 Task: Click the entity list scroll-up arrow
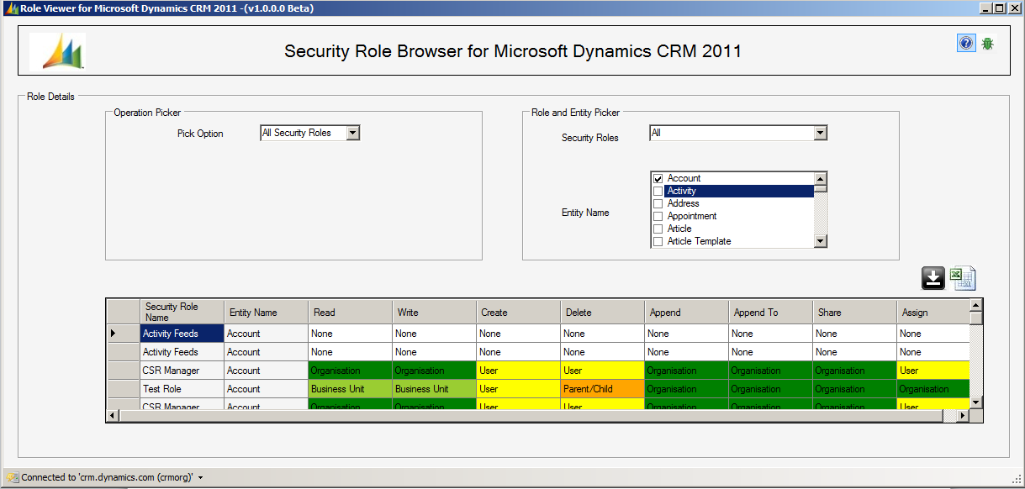[821, 178]
